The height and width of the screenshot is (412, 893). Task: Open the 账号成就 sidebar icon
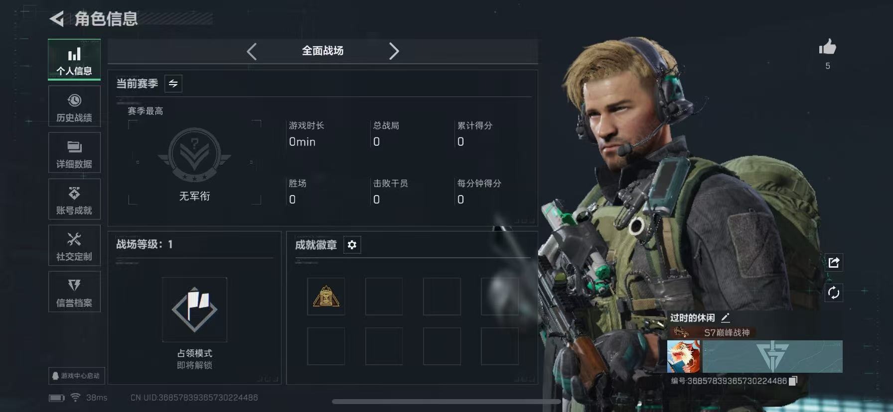74,199
